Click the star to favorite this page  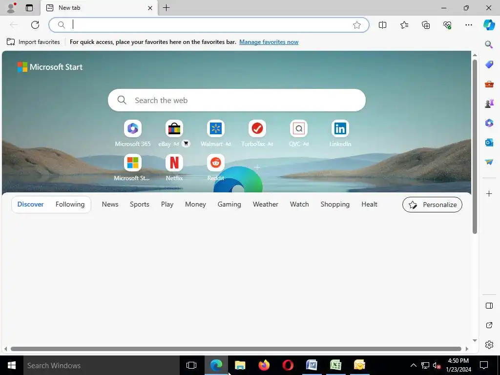357,25
